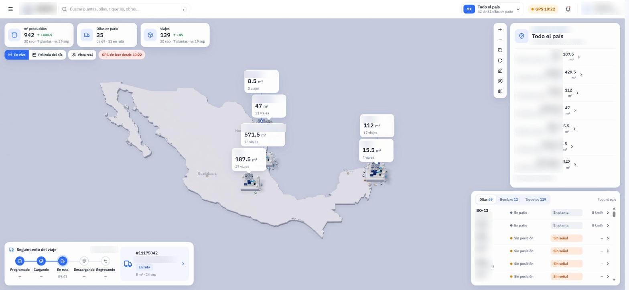This screenshot has width=629, height=290.
Task: Zoom out the map with minus icon
Action: (x=500, y=40)
